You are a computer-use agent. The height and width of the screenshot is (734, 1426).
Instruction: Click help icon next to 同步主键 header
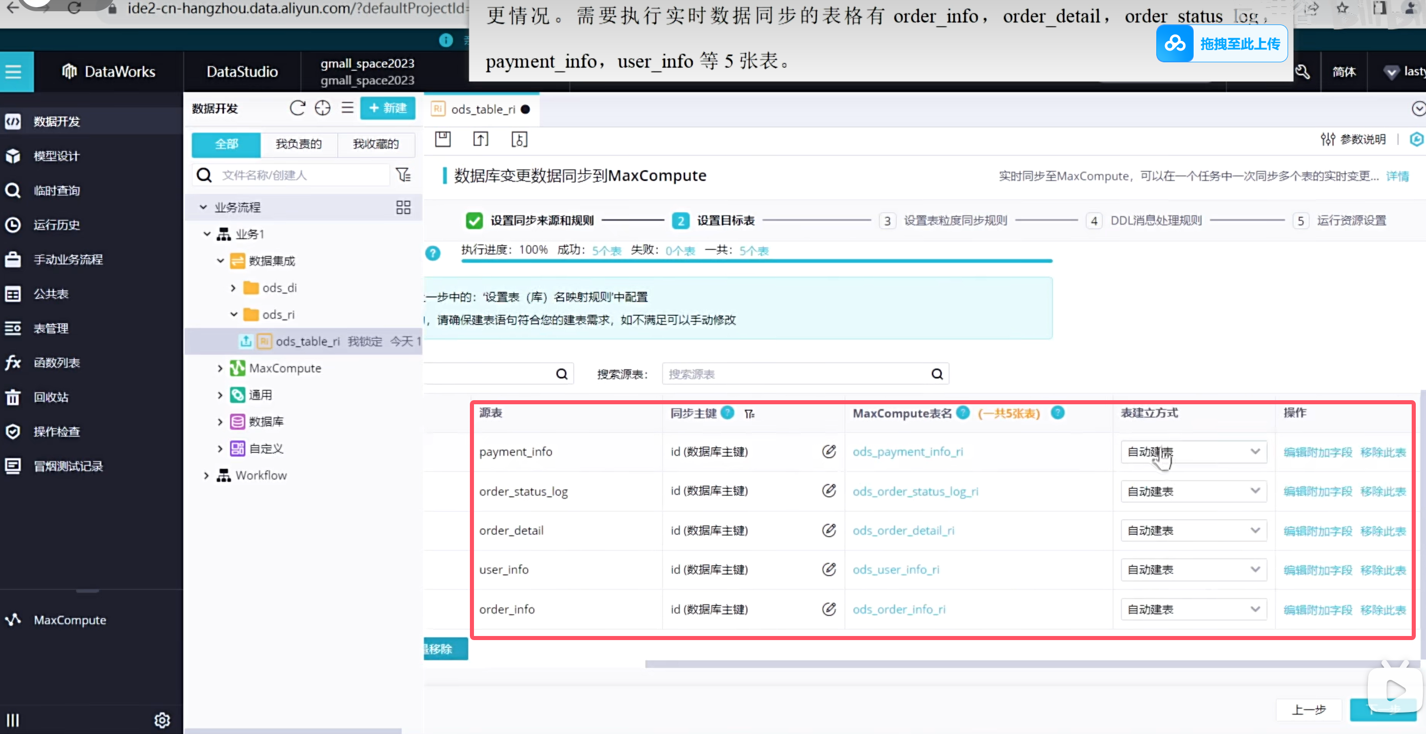[728, 412]
